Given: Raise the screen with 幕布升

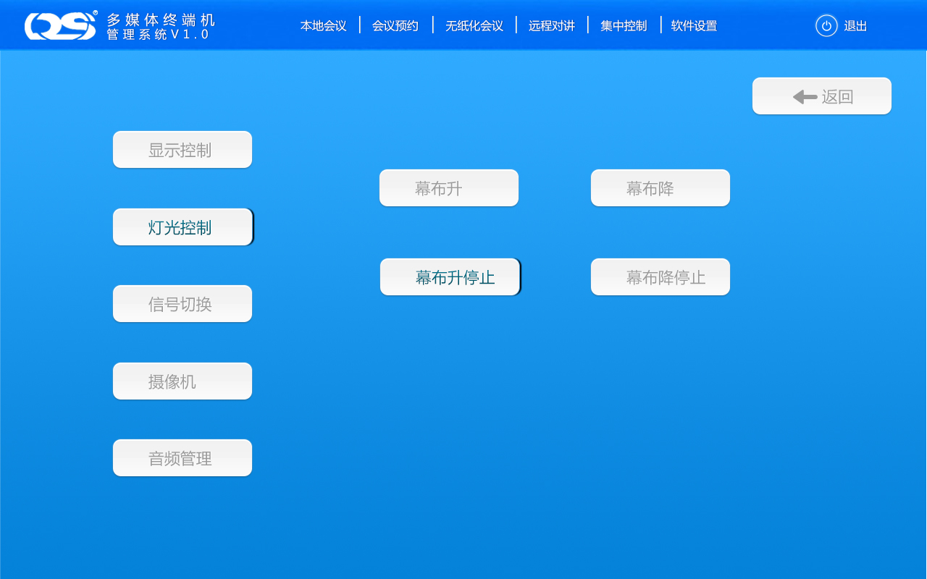Looking at the screenshot, I should [449, 188].
